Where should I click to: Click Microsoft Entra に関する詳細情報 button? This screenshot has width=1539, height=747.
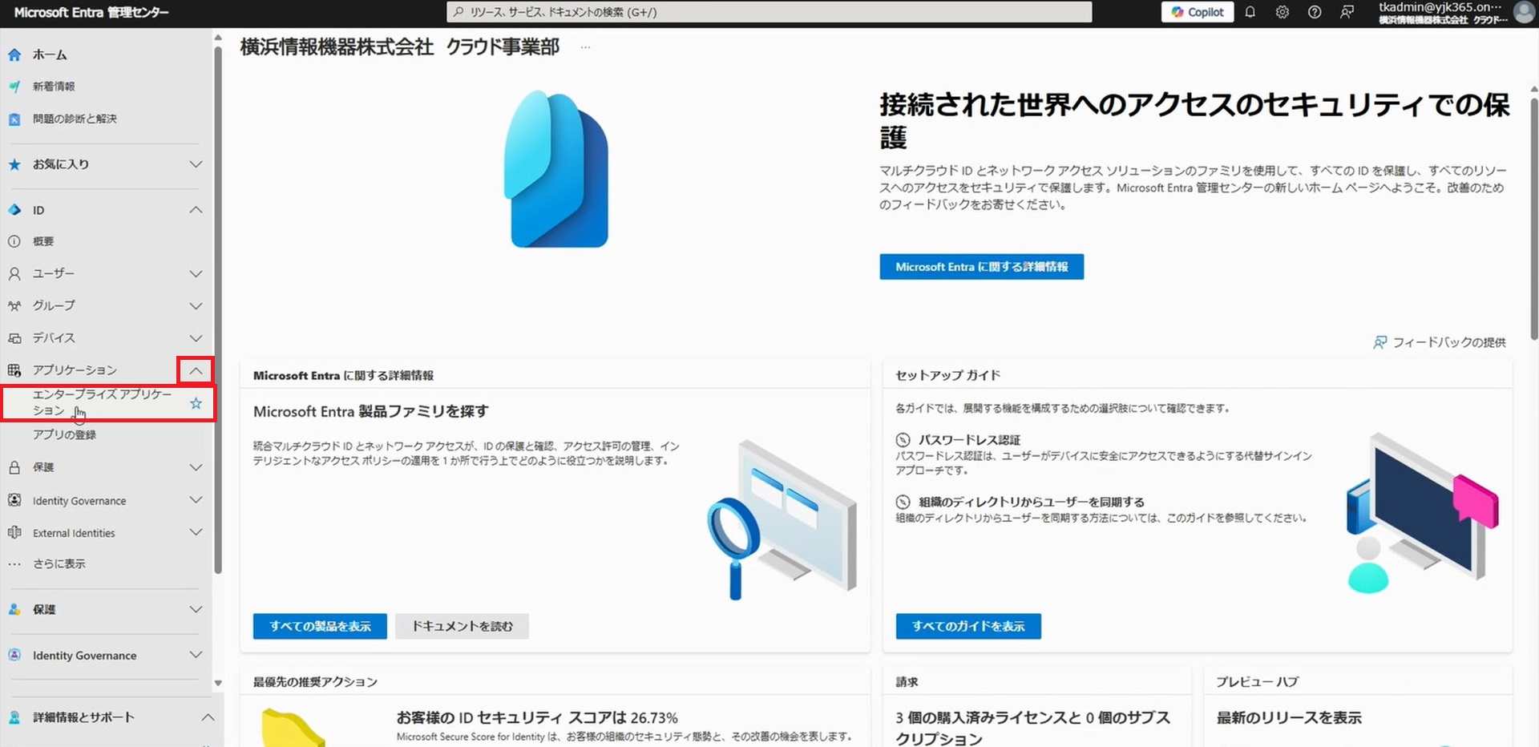coord(981,267)
